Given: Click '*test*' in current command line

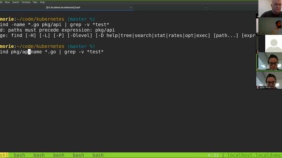Looking at the screenshot, I should pyautogui.click(x=95, y=52).
